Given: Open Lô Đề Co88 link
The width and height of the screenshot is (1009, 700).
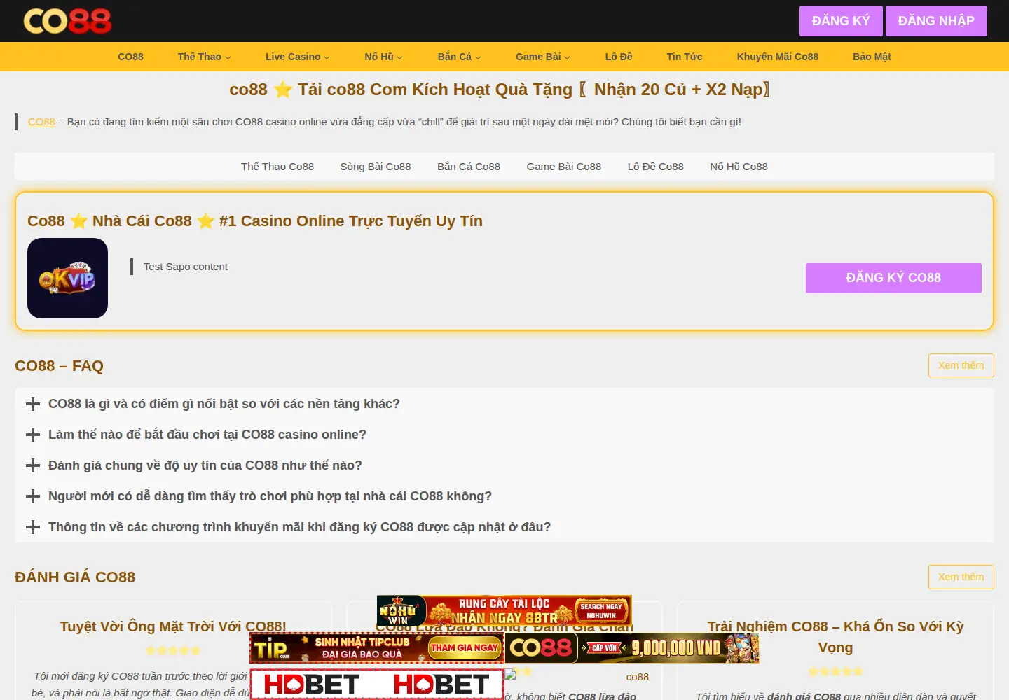Looking at the screenshot, I should (656, 167).
